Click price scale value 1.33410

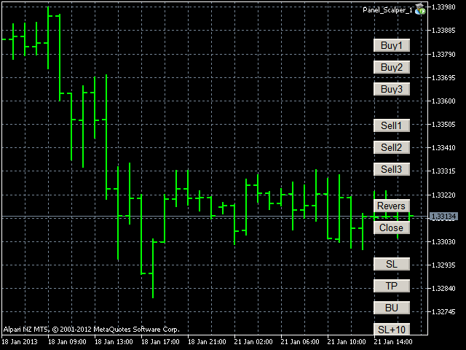[x=443, y=147]
